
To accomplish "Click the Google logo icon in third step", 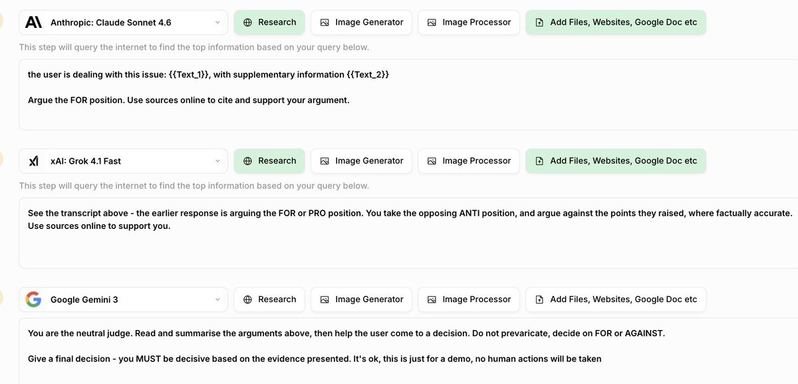I will click(x=33, y=299).
